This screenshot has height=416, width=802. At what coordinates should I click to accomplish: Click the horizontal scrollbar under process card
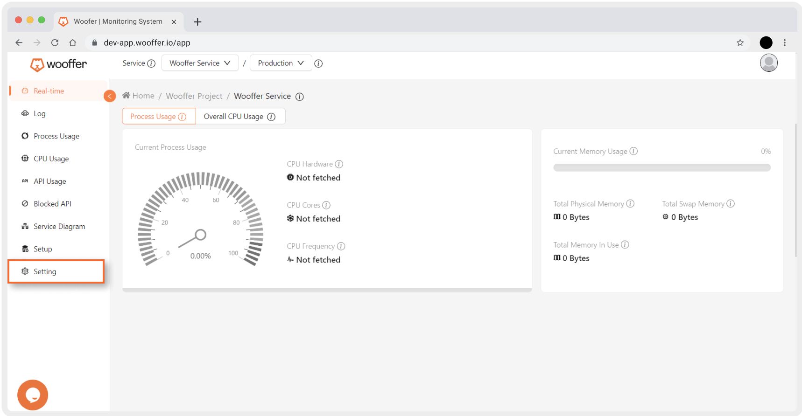click(x=327, y=290)
